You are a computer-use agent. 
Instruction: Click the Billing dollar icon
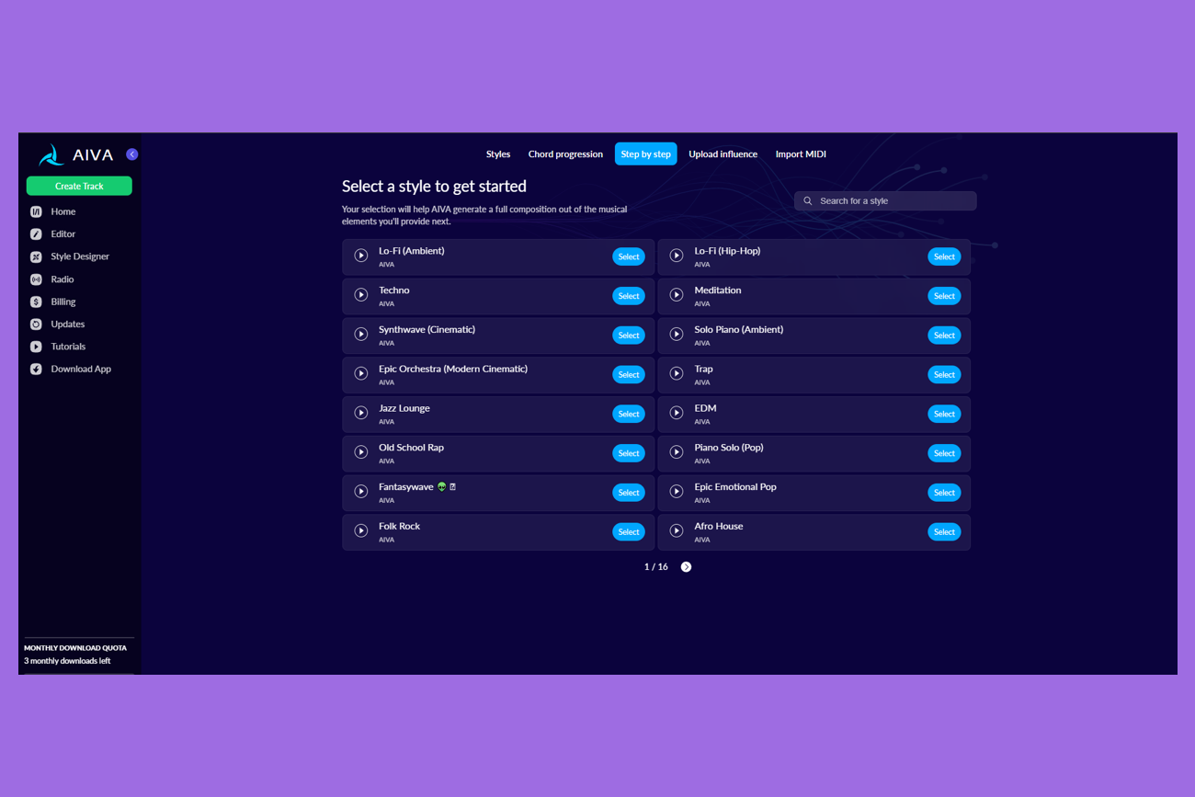[x=36, y=302]
